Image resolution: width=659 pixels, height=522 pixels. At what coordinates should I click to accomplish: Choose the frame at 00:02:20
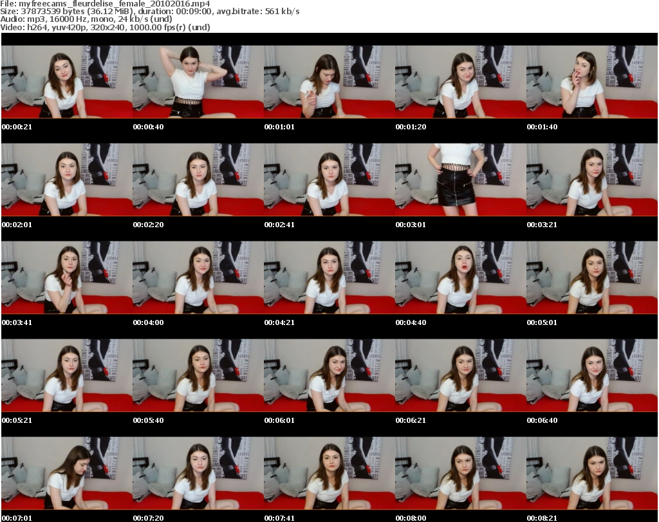198,180
